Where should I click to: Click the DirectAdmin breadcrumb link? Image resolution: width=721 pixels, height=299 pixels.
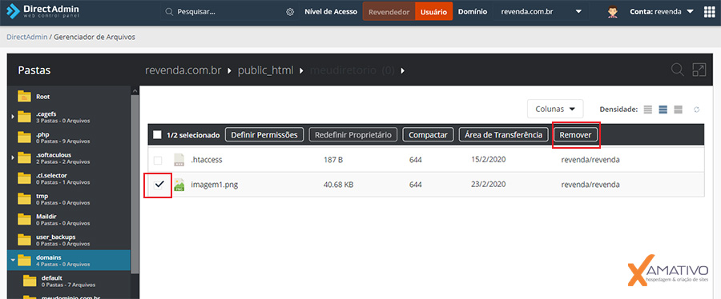coord(26,37)
